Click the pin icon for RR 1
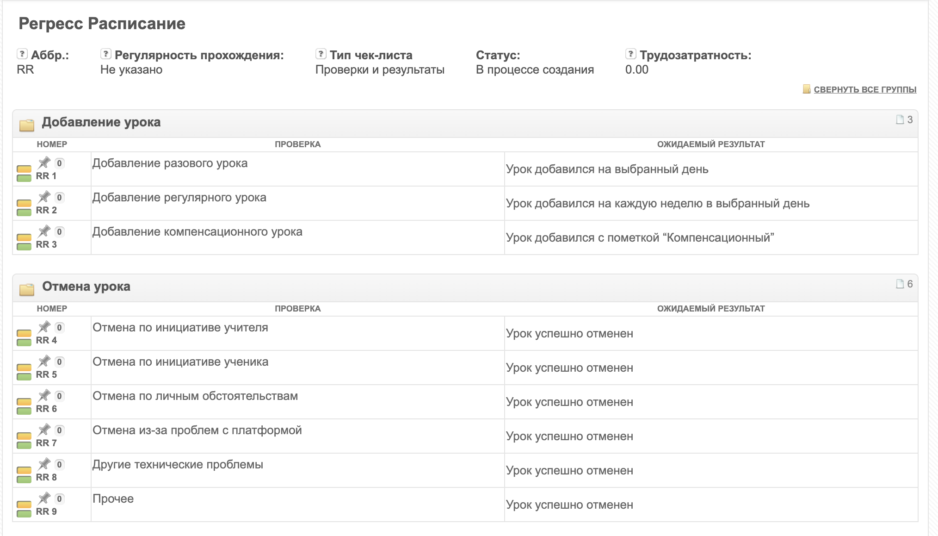 tap(44, 162)
